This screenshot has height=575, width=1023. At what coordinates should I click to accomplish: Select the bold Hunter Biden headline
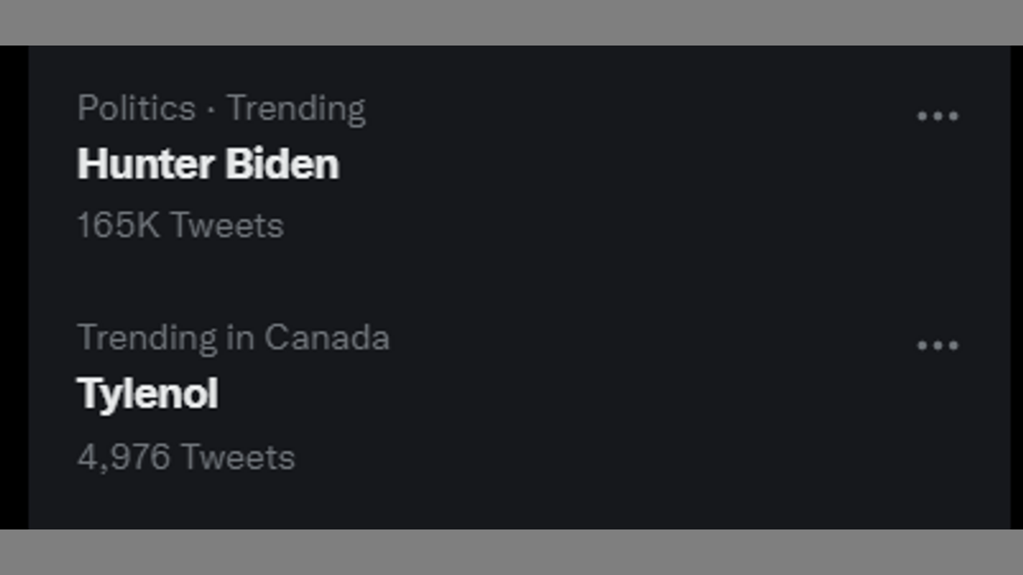tap(208, 165)
